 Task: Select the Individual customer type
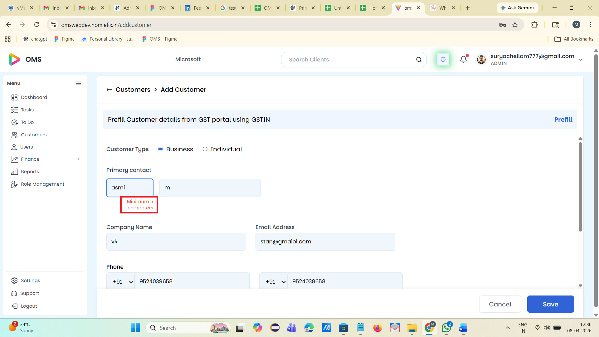coord(205,149)
